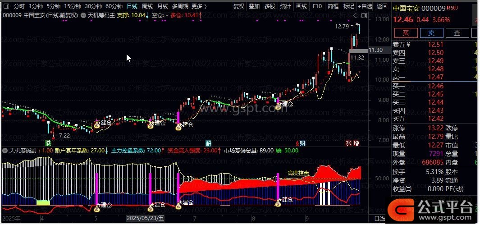Click the 增 marker at chart bottom-right
480x225 pixels.
(356, 143)
